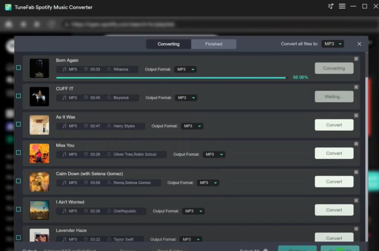The image size is (379, 251).
Task: Open the hamburger menu in title bar
Action: click(342, 6)
